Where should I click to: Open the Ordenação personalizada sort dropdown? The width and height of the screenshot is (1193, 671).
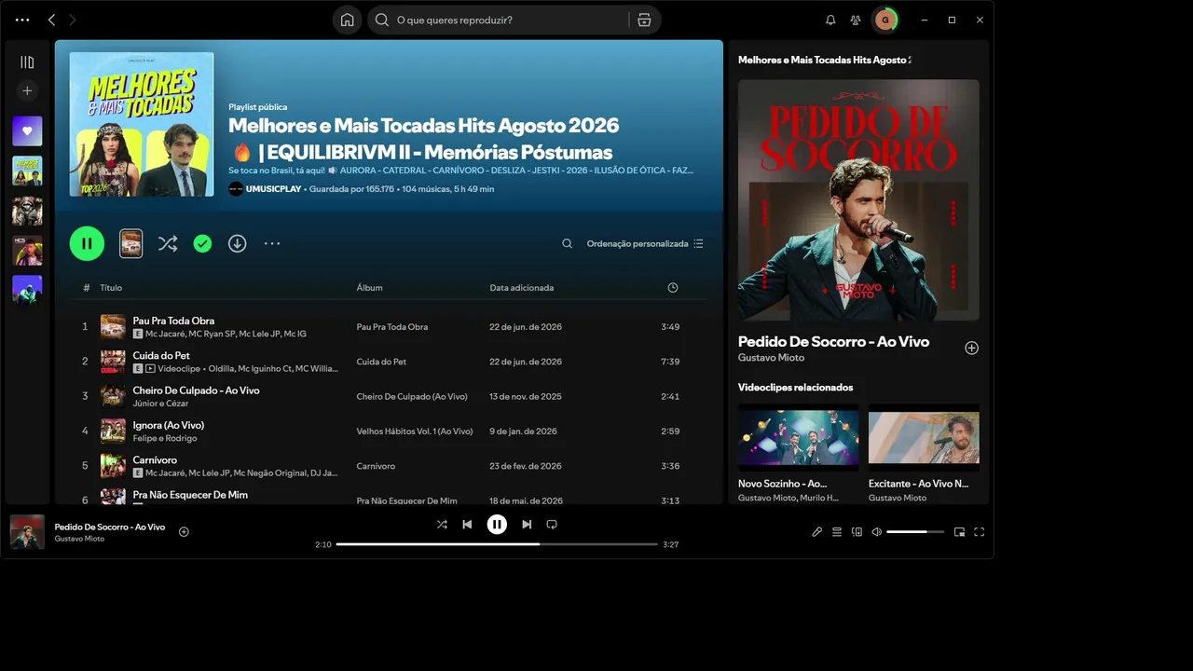click(645, 243)
